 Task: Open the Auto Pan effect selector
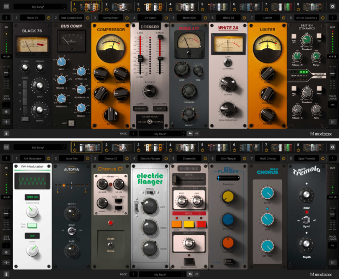72,158
